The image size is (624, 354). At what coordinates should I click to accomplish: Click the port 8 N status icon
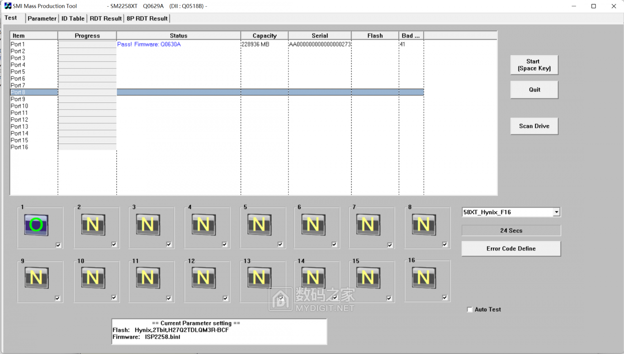tap(424, 224)
